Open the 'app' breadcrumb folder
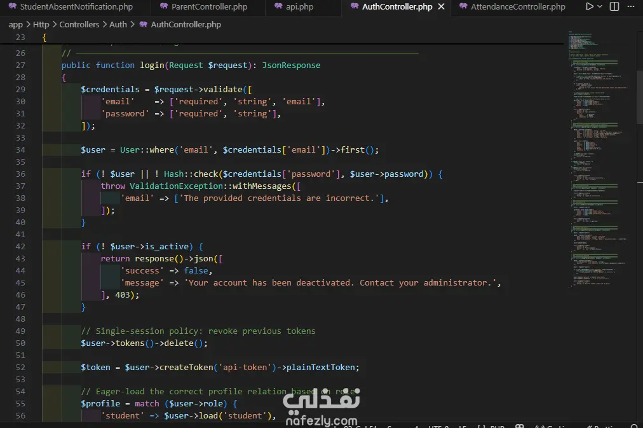Screen dimensions: 643x428 [16, 25]
